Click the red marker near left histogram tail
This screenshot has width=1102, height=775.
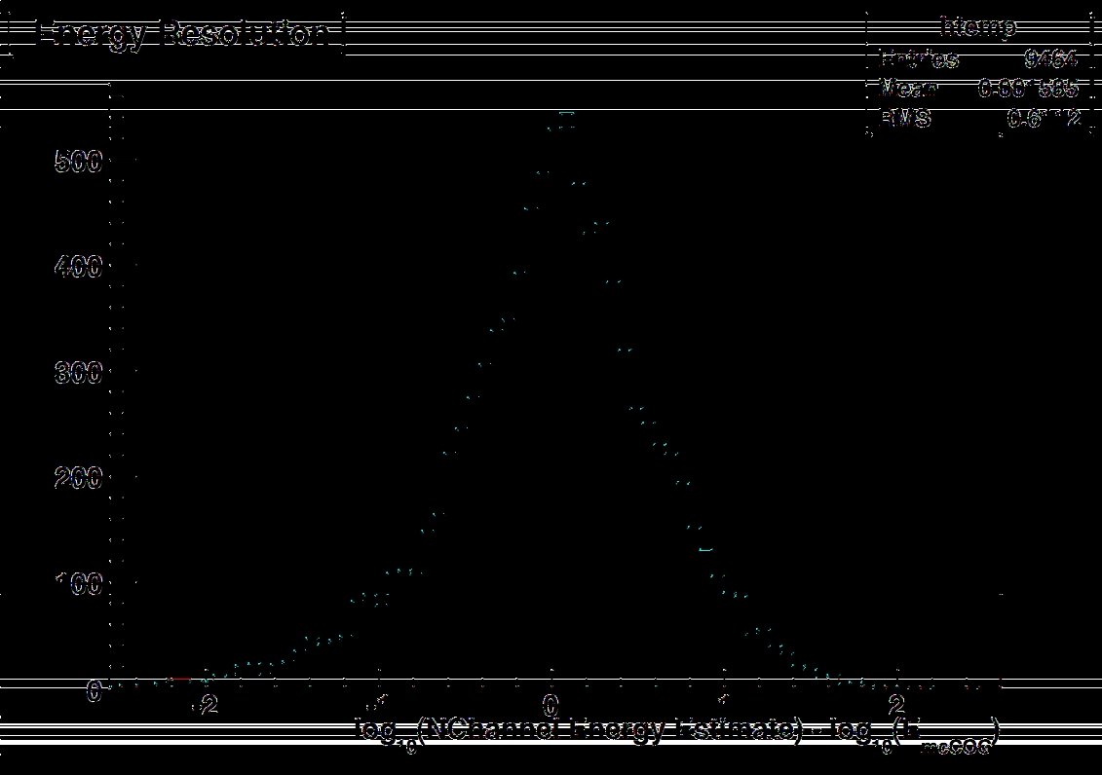(179, 679)
